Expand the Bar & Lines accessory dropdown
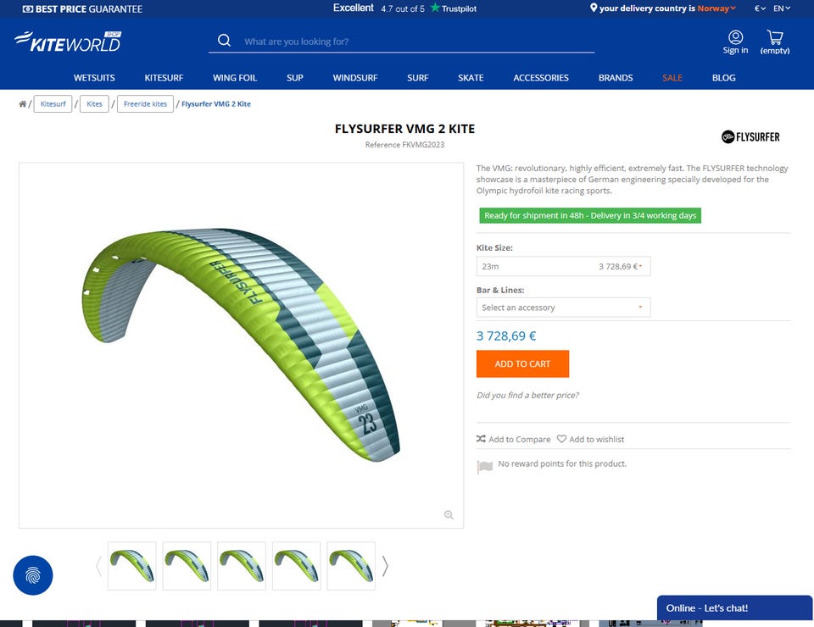 point(563,308)
